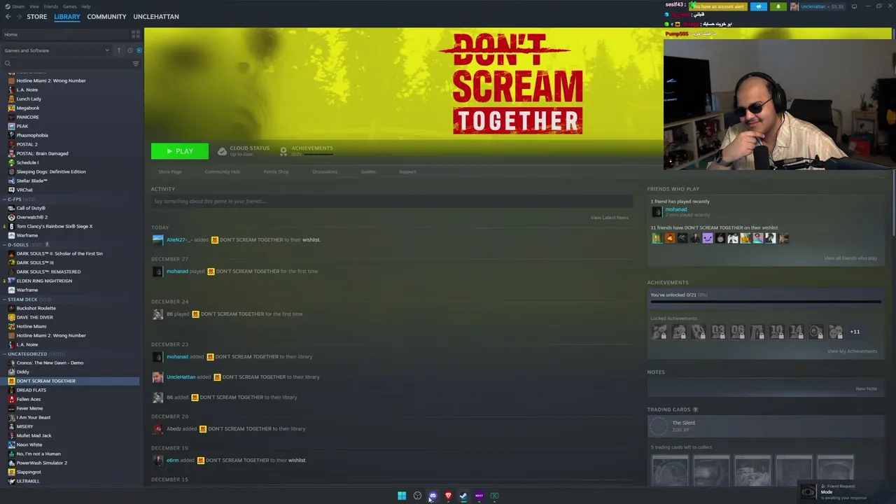Viewport: 896px width, 504px height.
Task: Open the Games menu
Action: (69, 6)
